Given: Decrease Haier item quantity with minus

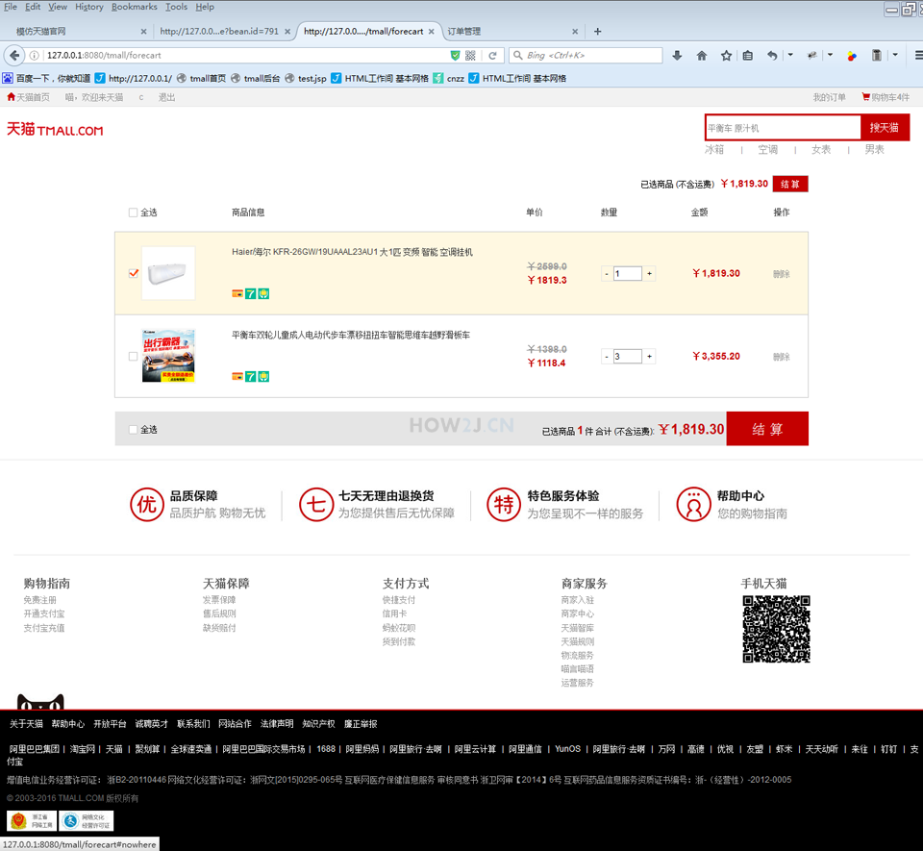Looking at the screenshot, I should [607, 274].
